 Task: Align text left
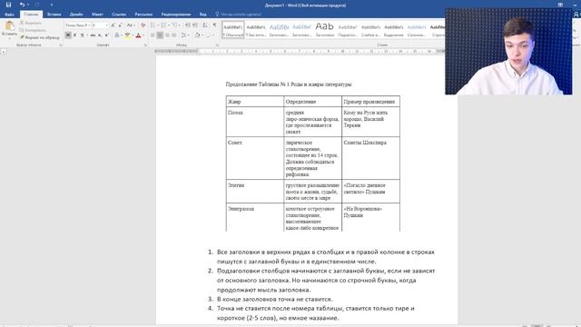pos(153,35)
